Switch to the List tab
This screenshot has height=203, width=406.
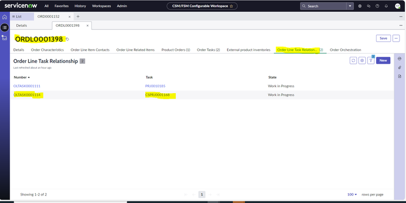coord(22,16)
